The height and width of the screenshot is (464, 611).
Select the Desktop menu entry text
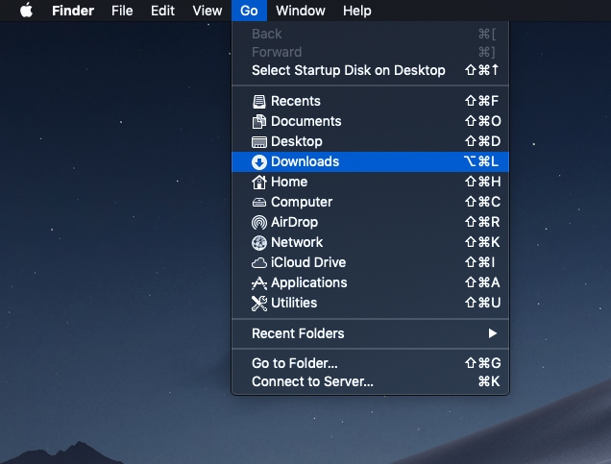coord(297,142)
